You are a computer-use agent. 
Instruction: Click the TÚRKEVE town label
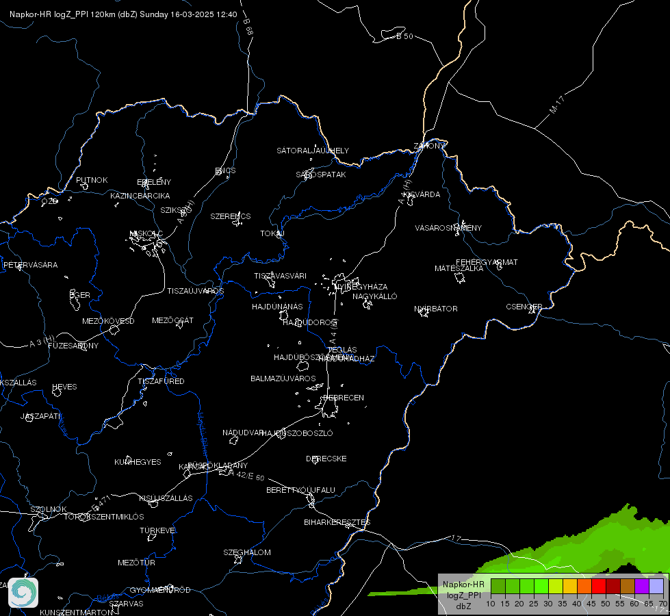(158, 530)
